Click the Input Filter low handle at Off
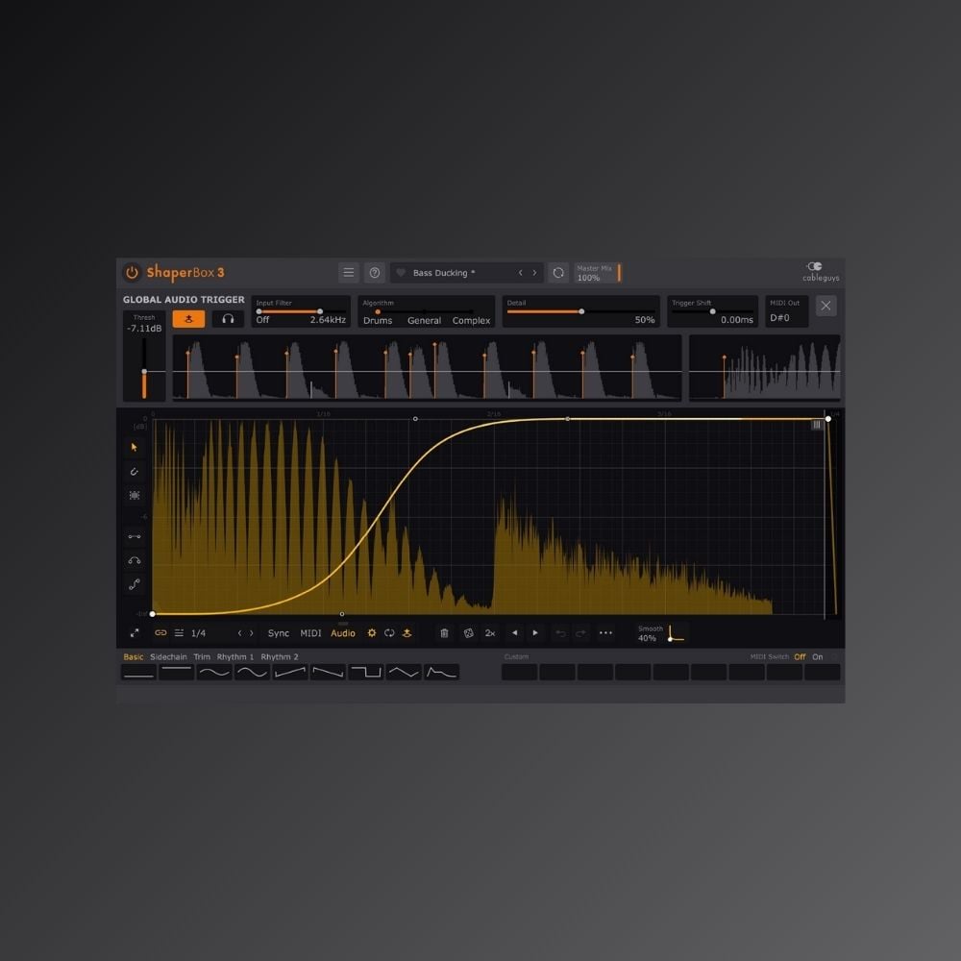This screenshot has height=961, width=961. [x=259, y=311]
